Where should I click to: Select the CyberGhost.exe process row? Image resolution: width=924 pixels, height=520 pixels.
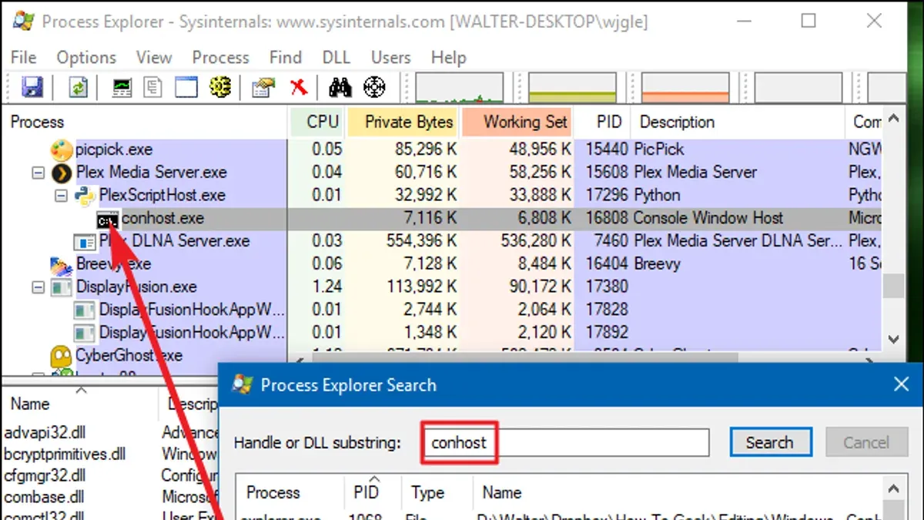(x=442, y=356)
